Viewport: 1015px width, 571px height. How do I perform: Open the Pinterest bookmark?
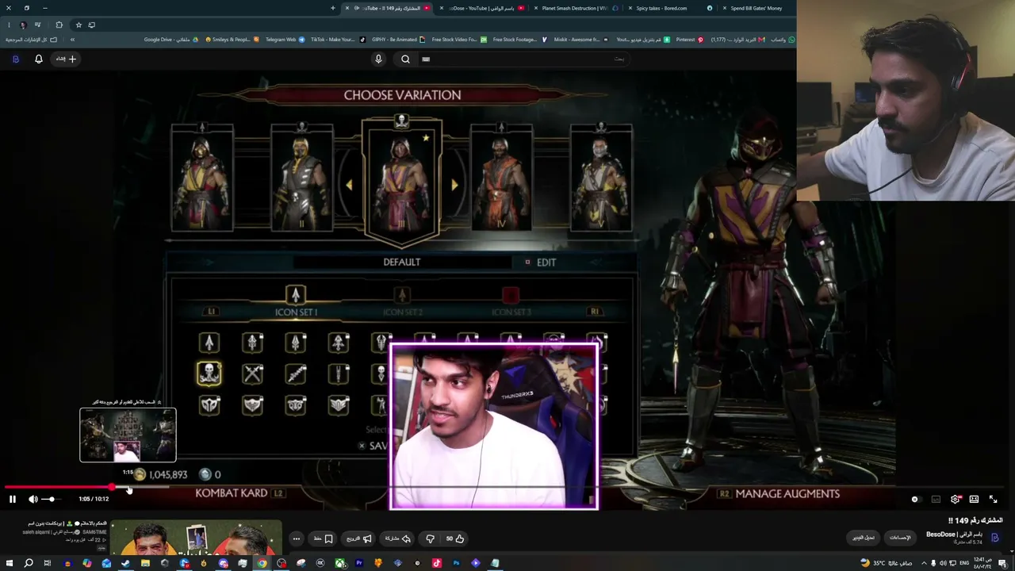click(688, 40)
